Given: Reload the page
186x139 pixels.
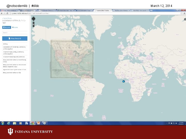Looking at the screenshot, I should point(7,13).
